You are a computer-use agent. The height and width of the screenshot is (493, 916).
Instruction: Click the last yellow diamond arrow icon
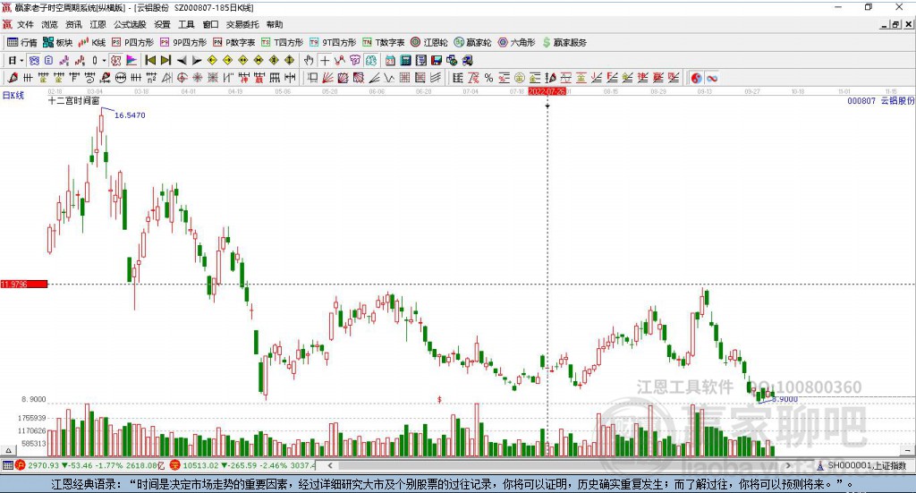click(x=289, y=60)
